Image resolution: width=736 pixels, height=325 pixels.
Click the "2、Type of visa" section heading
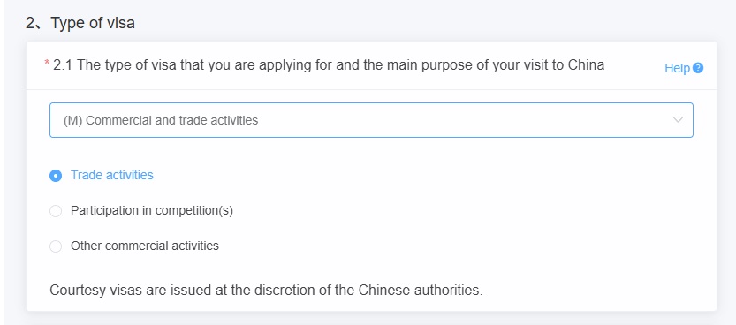(x=80, y=22)
